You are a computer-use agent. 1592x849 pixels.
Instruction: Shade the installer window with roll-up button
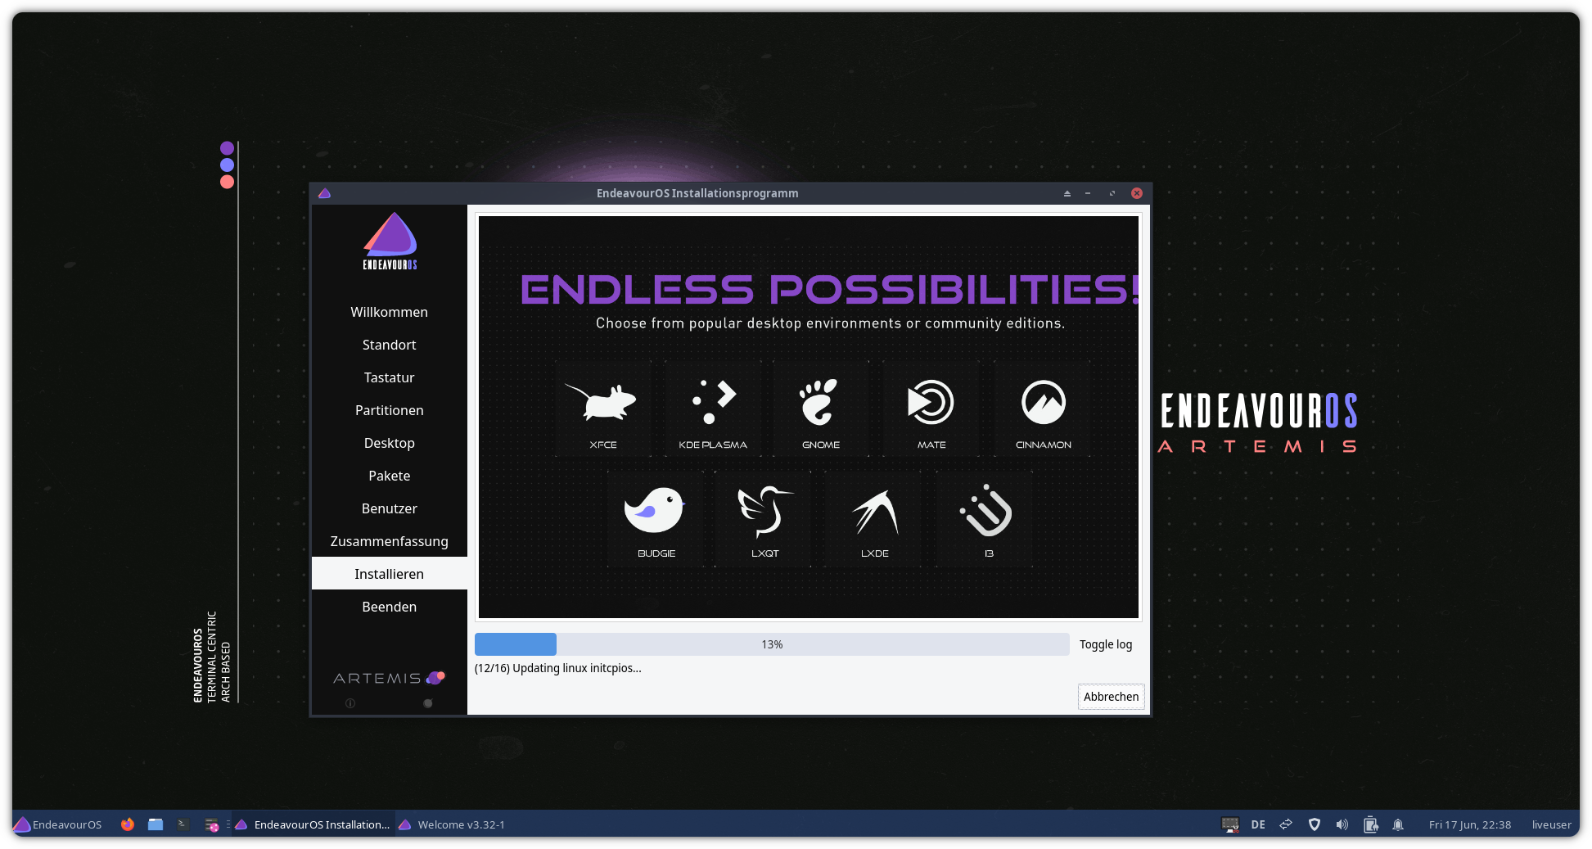click(1067, 193)
